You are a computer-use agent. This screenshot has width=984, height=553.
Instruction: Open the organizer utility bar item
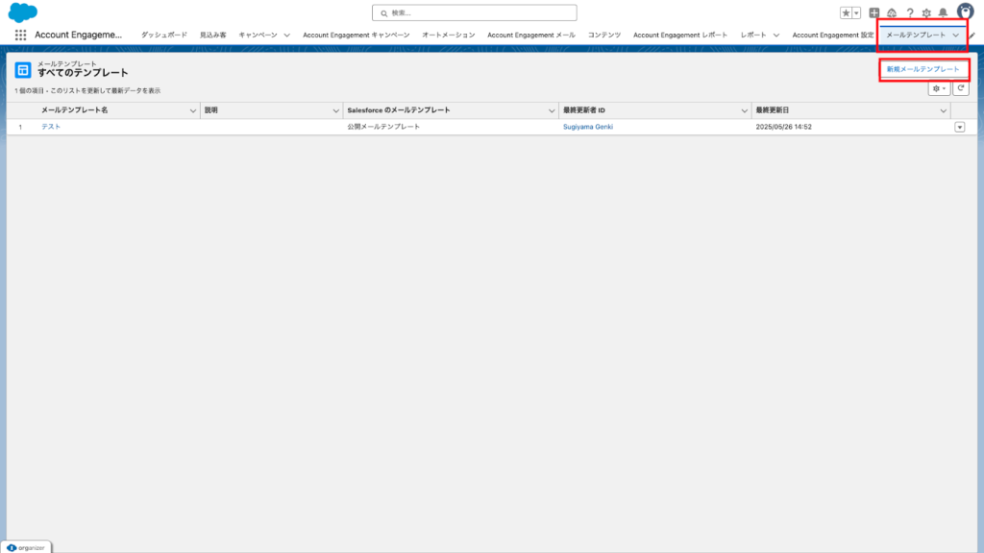tap(26, 548)
